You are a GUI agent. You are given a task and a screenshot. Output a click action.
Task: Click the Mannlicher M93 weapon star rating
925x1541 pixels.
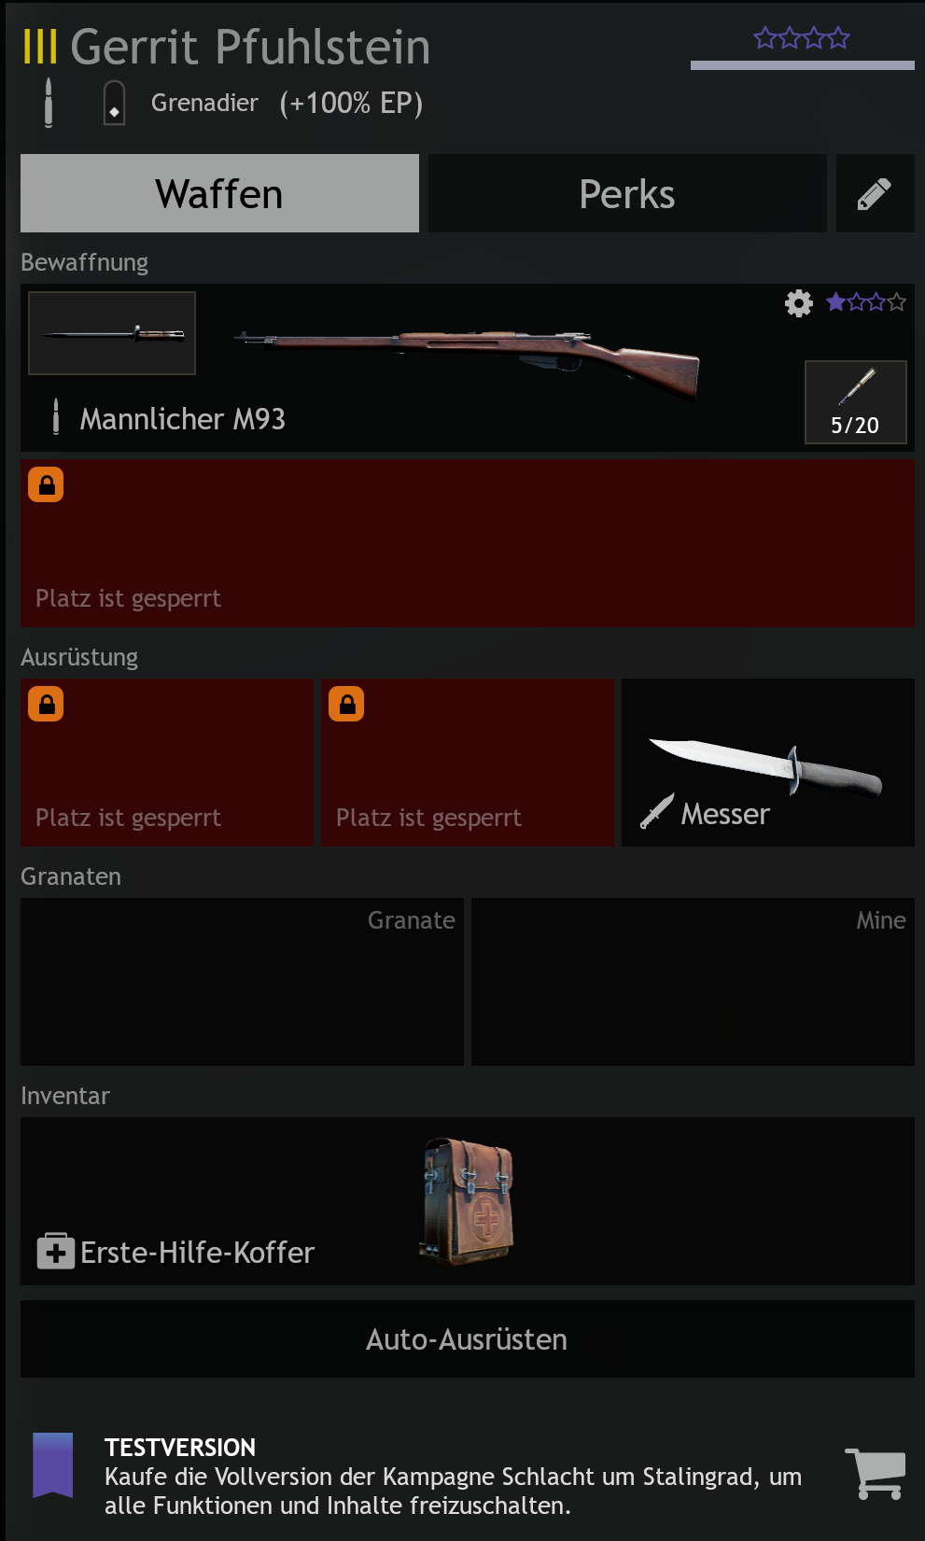(866, 301)
